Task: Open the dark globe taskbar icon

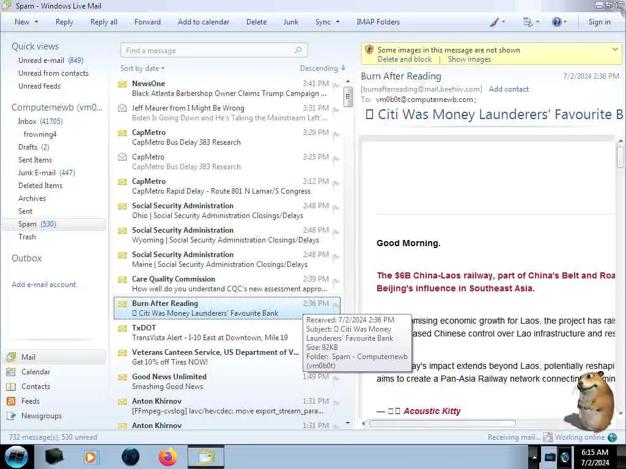Action: click(131, 457)
